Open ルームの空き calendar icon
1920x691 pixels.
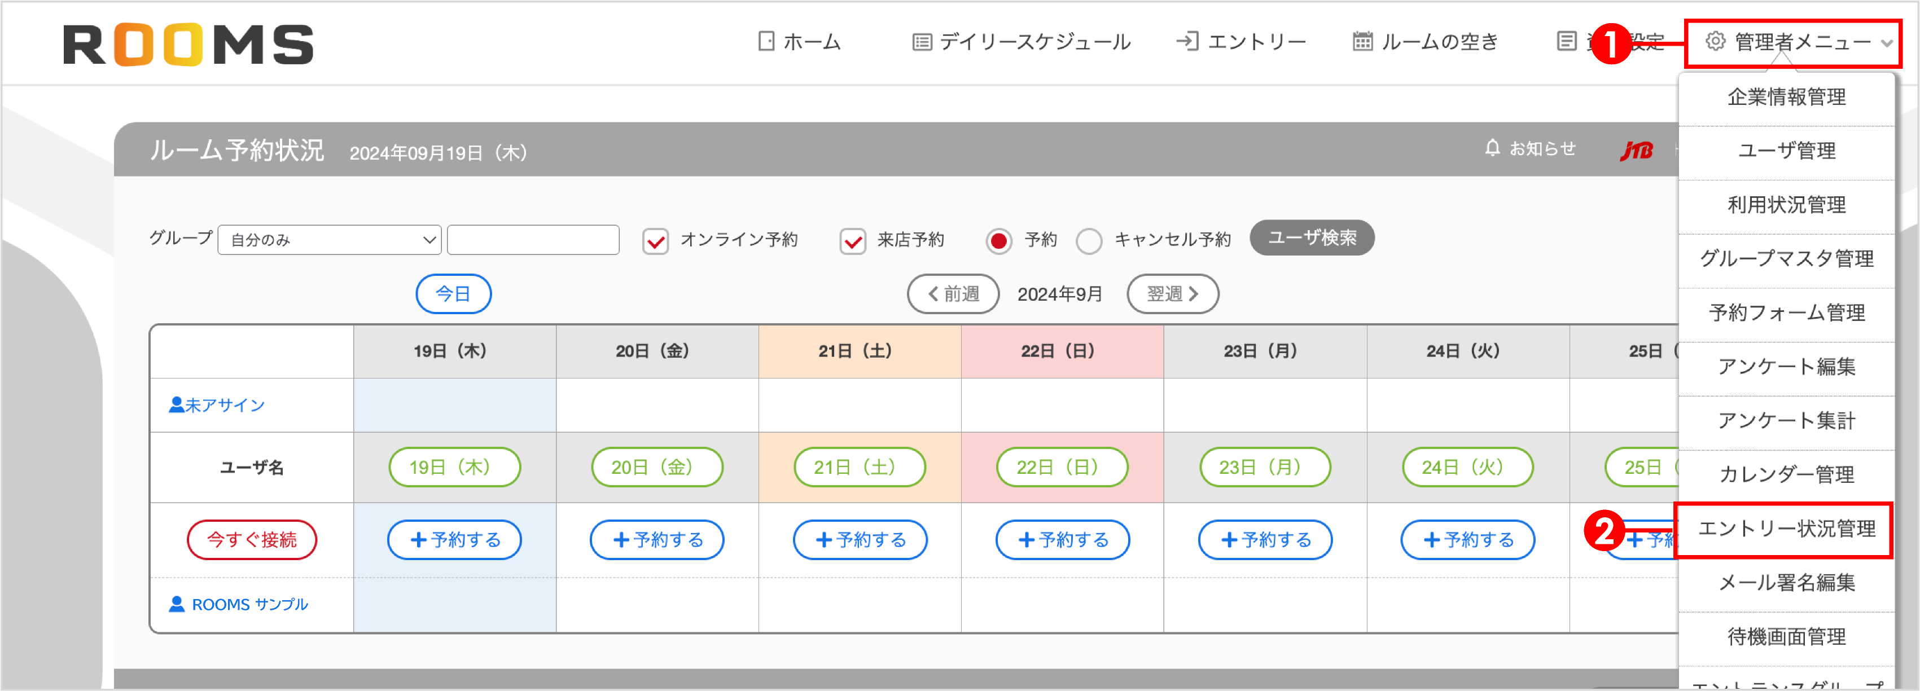pos(1362,42)
